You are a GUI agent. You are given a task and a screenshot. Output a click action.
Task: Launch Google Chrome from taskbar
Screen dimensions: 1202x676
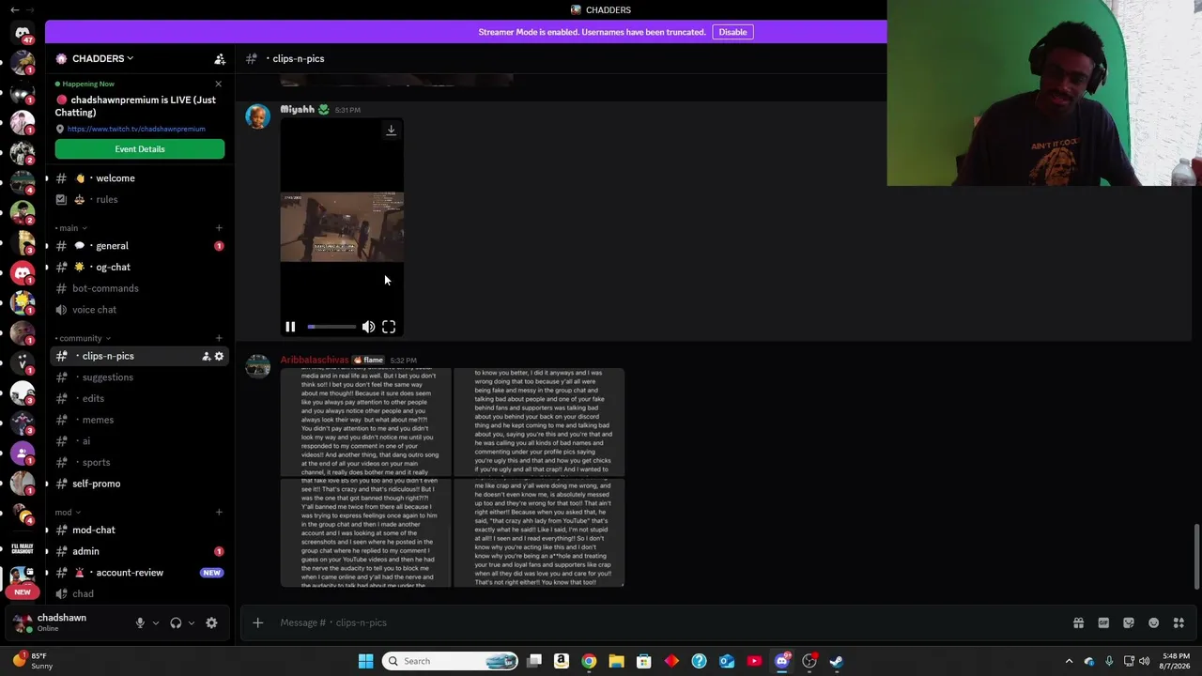[x=589, y=661]
